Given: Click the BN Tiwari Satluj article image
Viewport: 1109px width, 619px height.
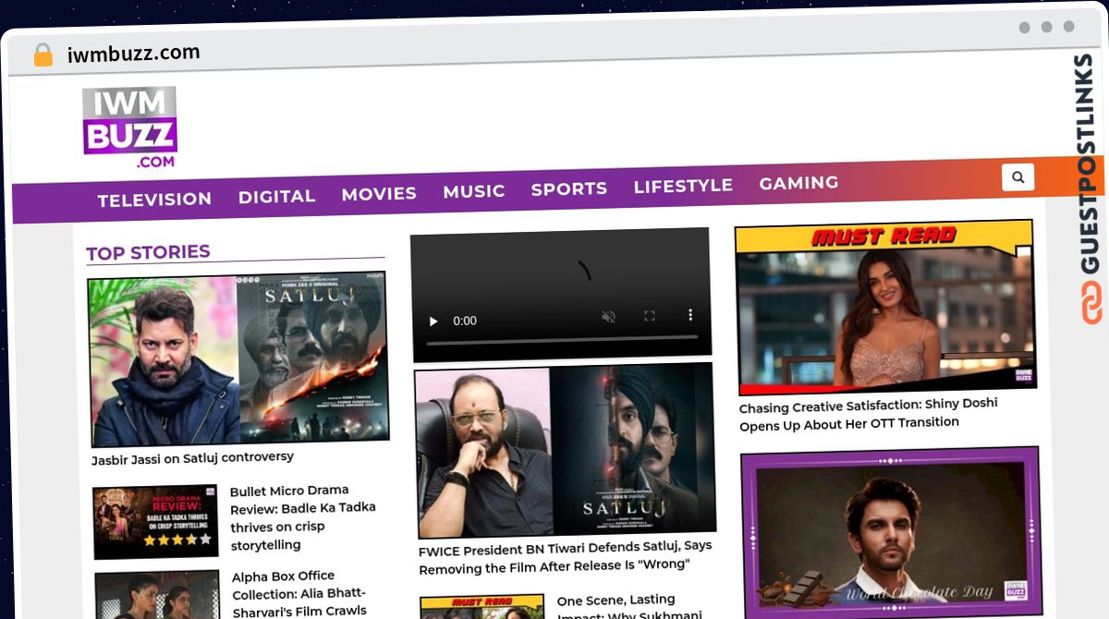Looking at the screenshot, I should (x=565, y=450).
